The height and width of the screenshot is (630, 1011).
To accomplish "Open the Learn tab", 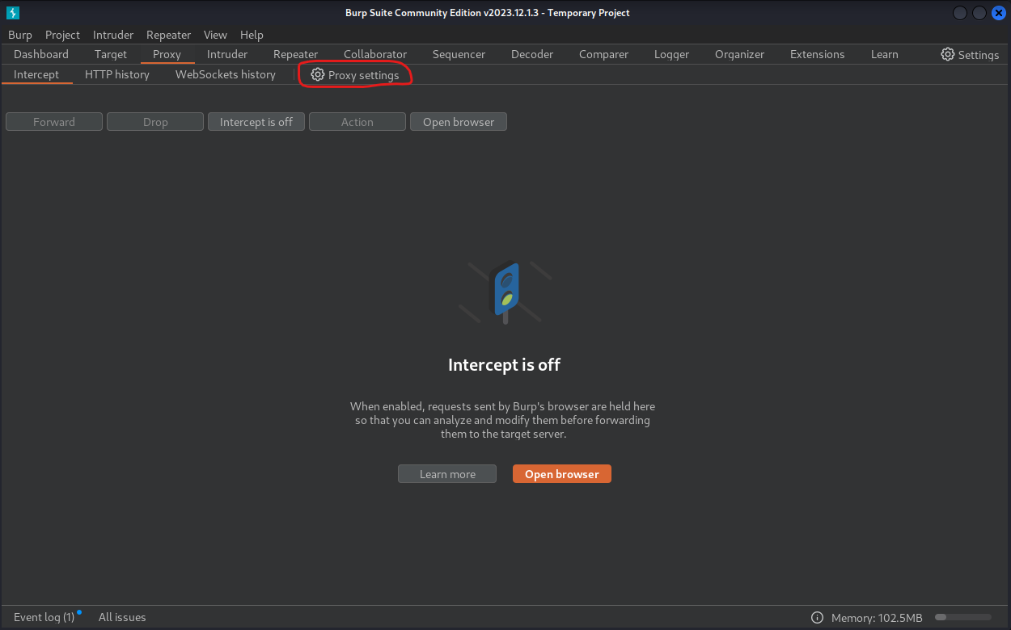I will click(884, 54).
